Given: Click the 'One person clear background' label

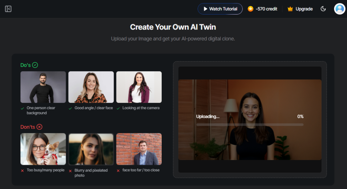Looking at the screenshot, I should coord(41,110).
